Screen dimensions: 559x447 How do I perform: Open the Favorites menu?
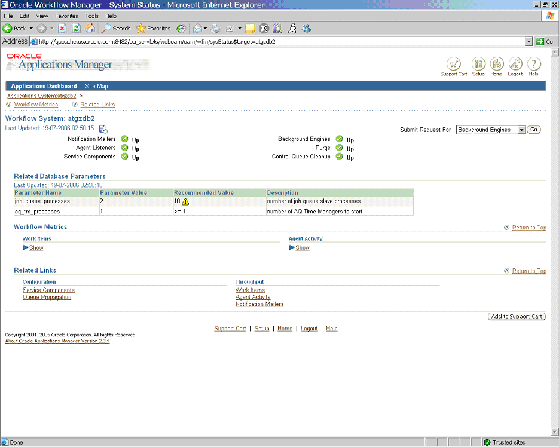point(66,16)
